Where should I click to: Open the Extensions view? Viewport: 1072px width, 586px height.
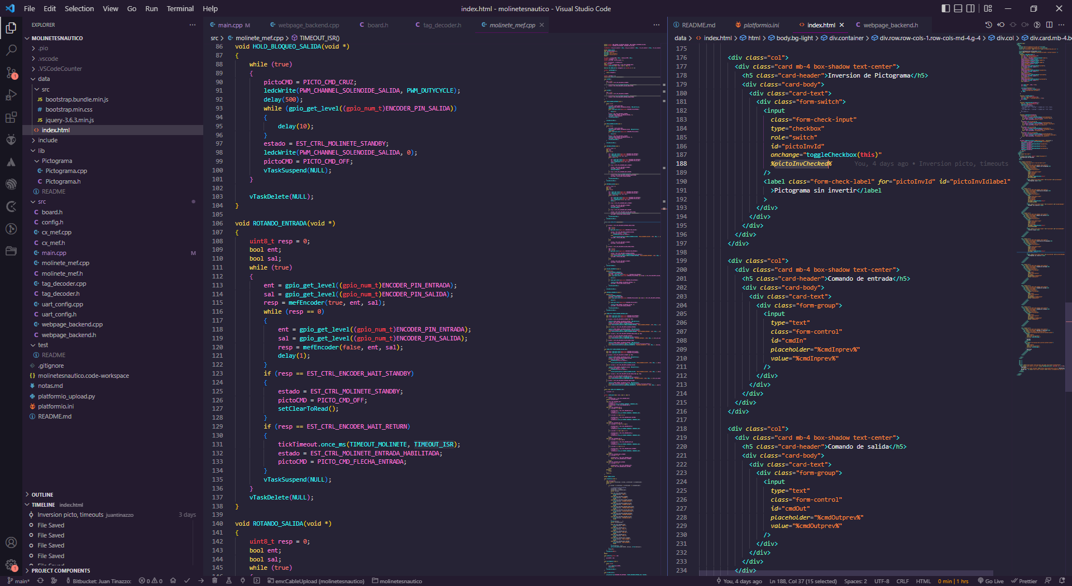11,118
